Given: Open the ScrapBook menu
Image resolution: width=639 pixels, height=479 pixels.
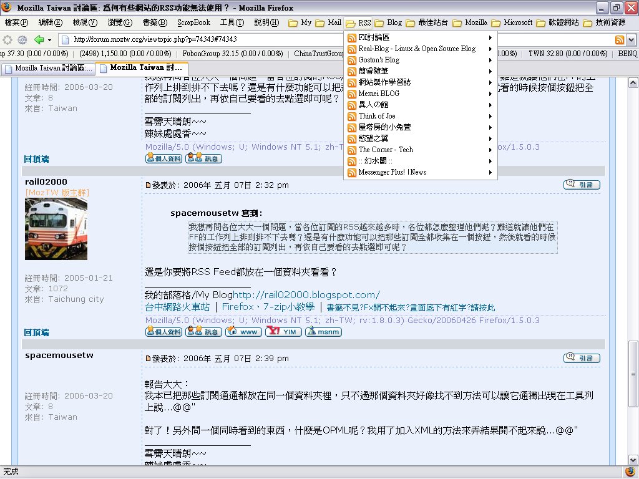Looking at the screenshot, I should 193,22.
